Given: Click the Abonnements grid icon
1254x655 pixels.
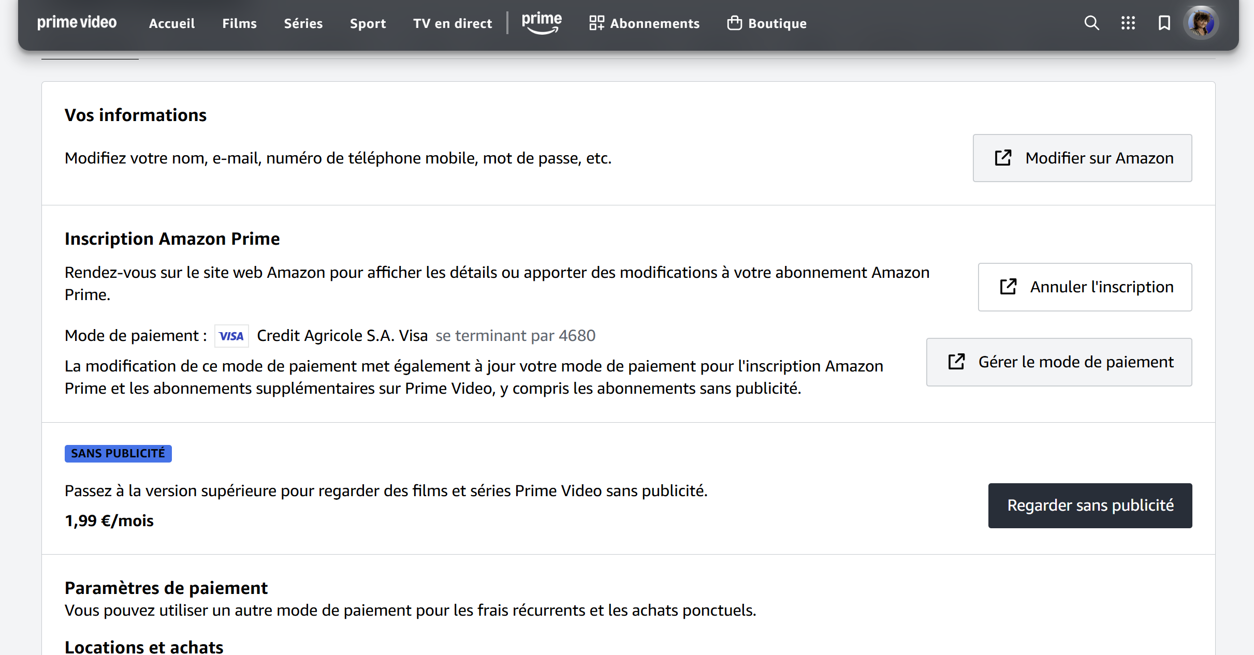Looking at the screenshot, I should point(596,23).
